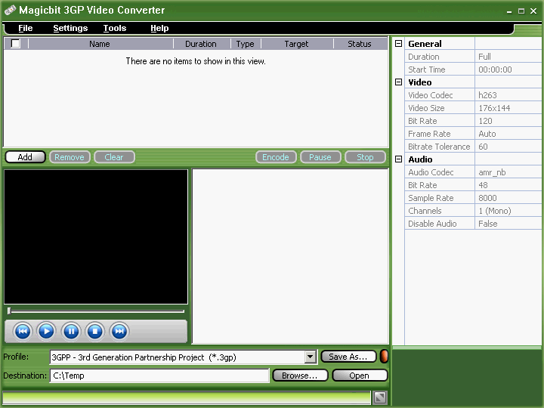Maximize the Magicbit window
This screenshot has width=544, height=408.
(521, 11)
